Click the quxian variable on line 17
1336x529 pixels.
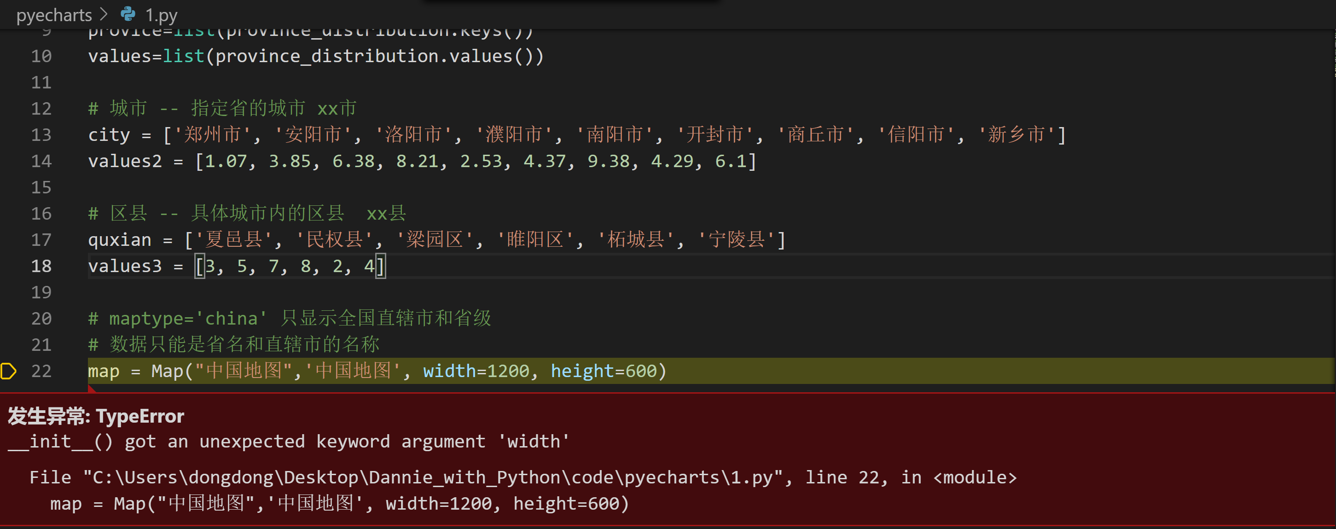119,239
